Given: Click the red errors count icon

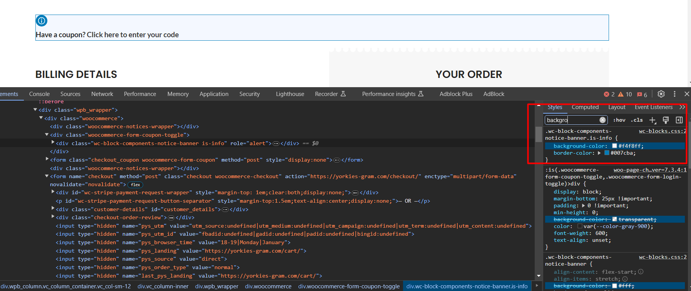Looking at the screenshot, I should pos(606,94).
